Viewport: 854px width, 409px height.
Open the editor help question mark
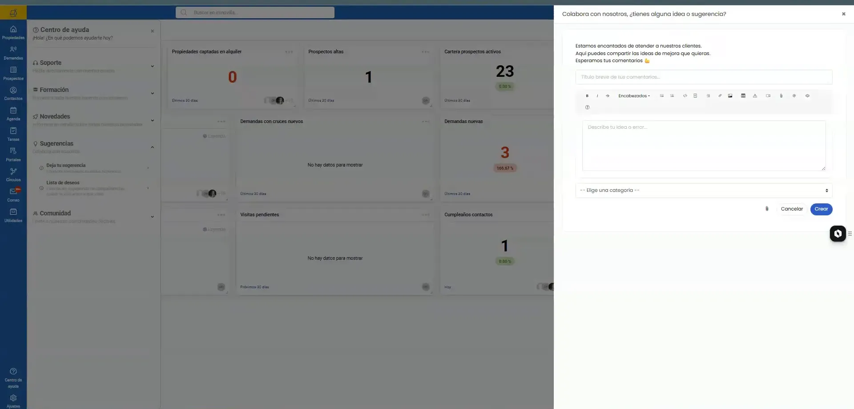[x=587, y=107]
